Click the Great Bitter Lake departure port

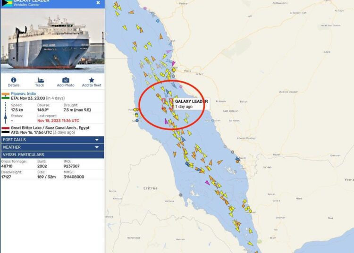click(x=50, y=128)
